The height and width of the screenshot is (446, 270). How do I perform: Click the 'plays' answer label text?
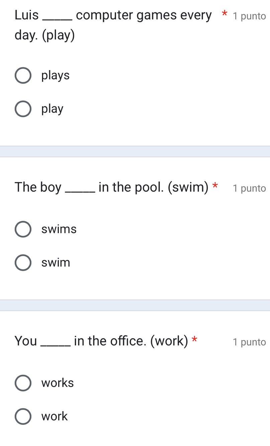click(x=56, y=76)
